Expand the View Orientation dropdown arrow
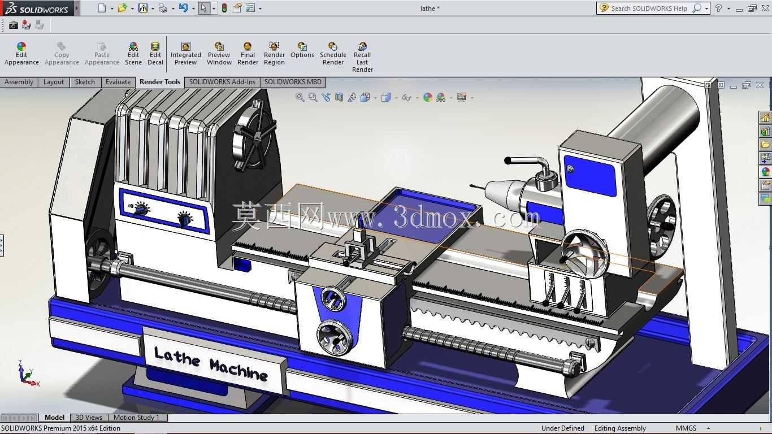 coord(375,98)
